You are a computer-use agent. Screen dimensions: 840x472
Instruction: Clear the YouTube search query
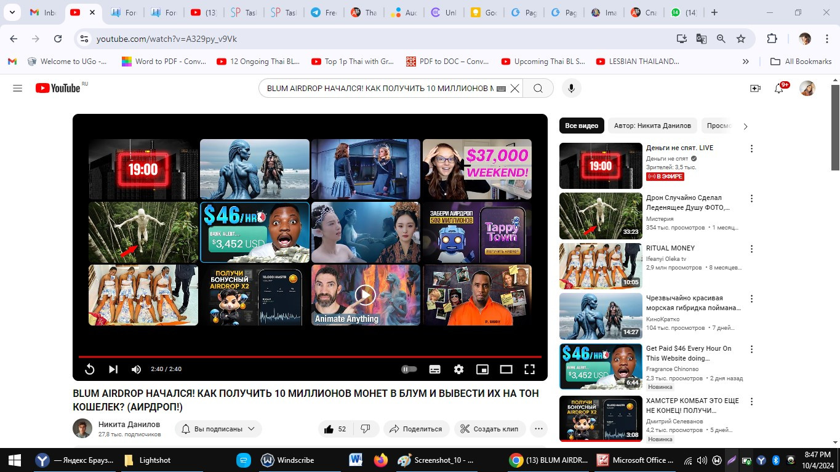pos(514,88)
